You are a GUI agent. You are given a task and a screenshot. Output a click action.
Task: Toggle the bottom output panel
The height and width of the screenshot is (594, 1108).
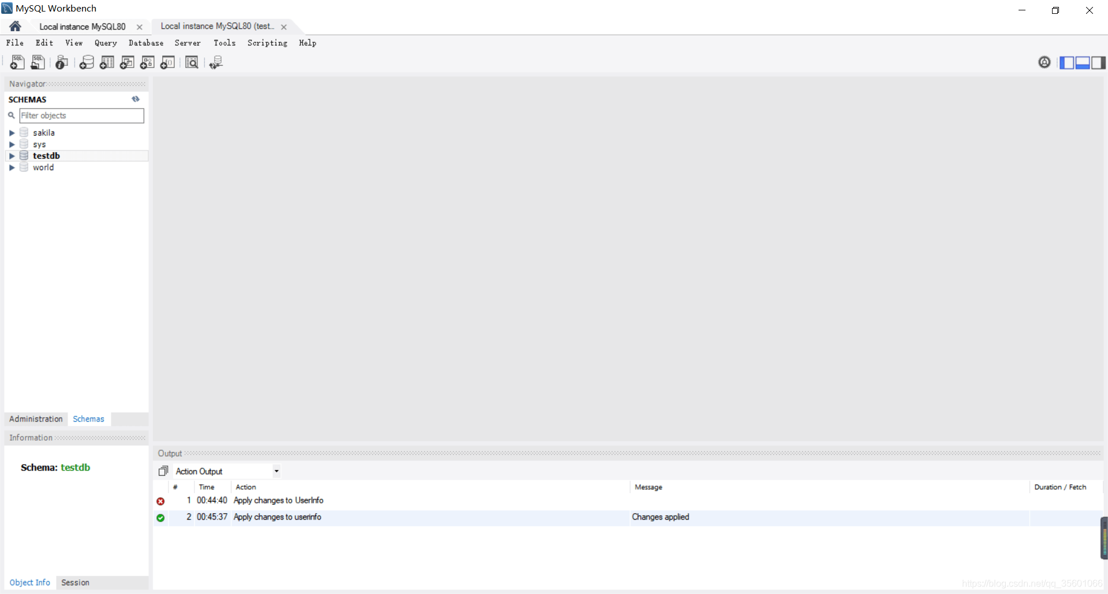click(x=1083, y=62)
